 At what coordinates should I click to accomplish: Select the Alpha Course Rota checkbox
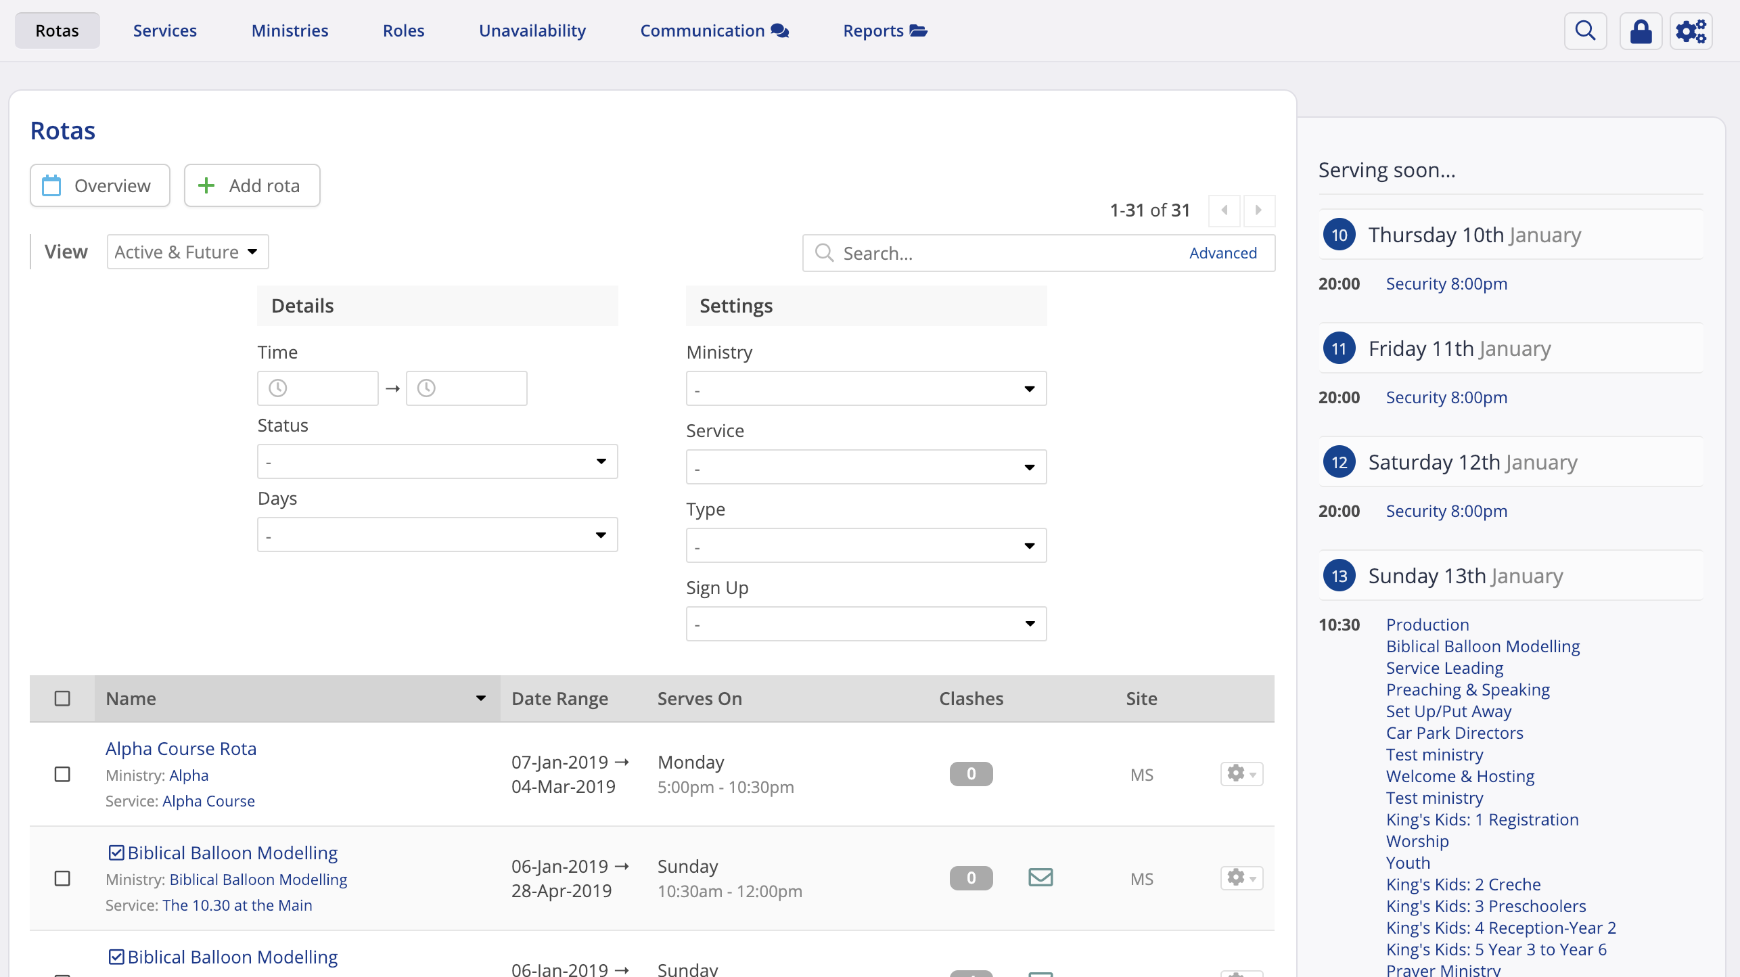tap(62, 774)
